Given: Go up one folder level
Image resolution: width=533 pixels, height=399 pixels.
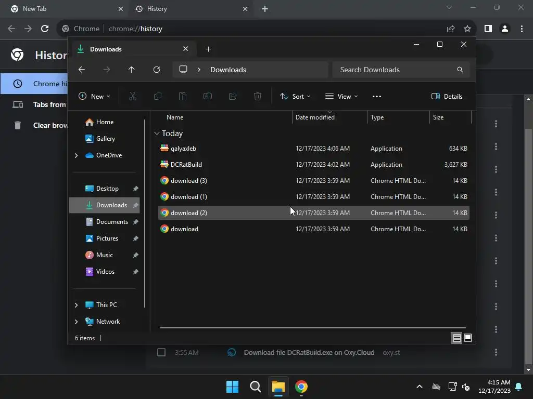Looking at the screenshot, I should (x=132, y=70).
